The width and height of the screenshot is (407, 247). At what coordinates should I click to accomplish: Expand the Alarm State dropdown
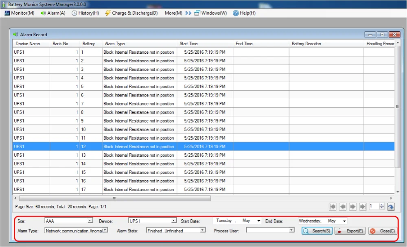pyautogui.click(x=202, y=230)
